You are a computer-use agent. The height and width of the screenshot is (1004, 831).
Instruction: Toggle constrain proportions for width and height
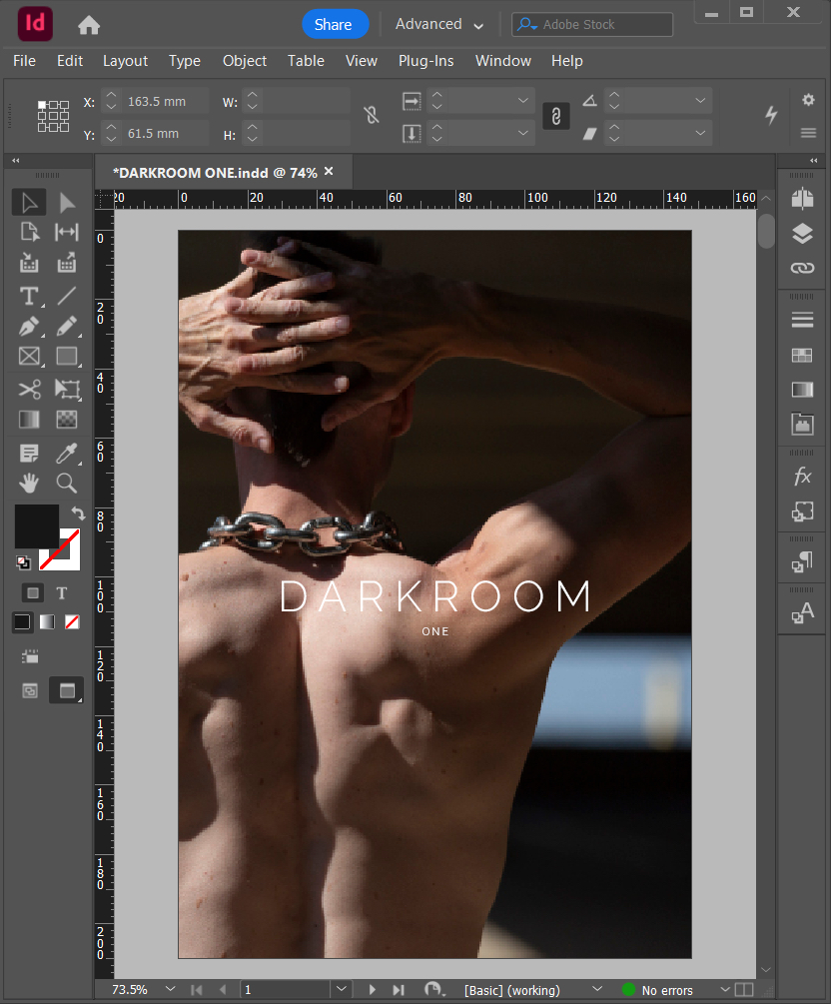[372, 116]
